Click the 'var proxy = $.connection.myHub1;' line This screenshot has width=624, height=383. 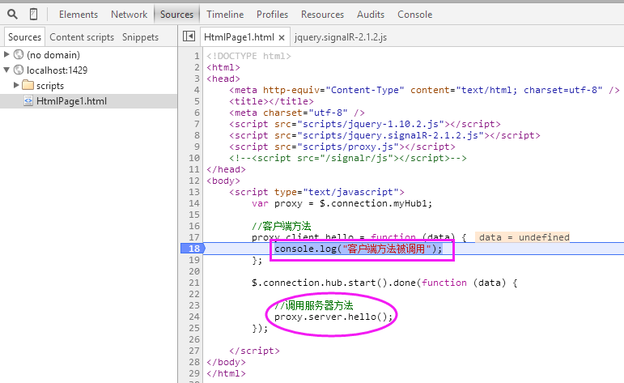[x=342, y=203]
